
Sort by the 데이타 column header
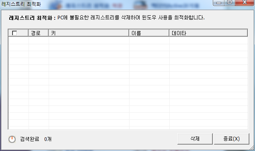point(208,33)
